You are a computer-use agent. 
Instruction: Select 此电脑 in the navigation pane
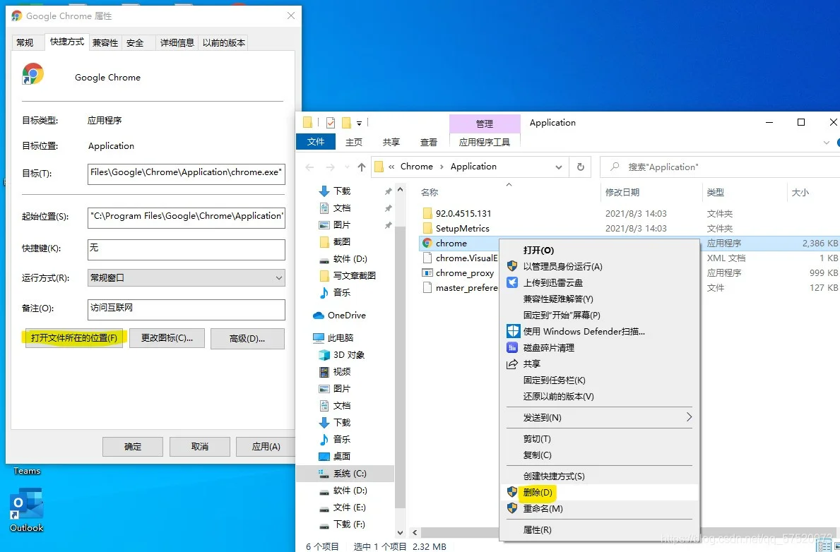(x=333, y=338)
